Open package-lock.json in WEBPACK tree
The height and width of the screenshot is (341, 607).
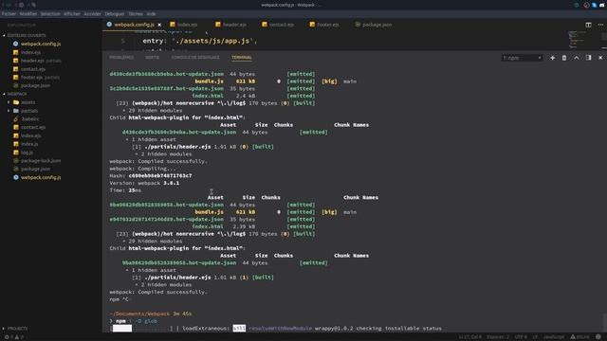(x=41, y=161)
